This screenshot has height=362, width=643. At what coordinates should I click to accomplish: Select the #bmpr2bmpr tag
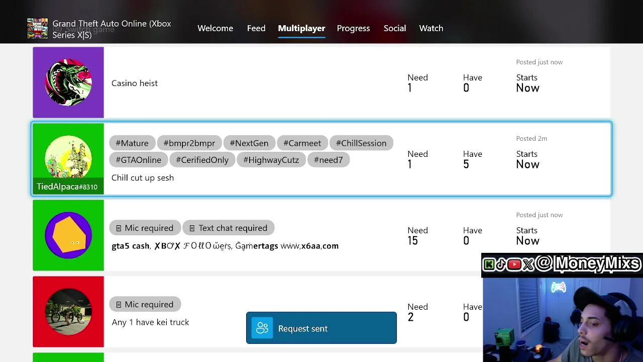point(189,143)
